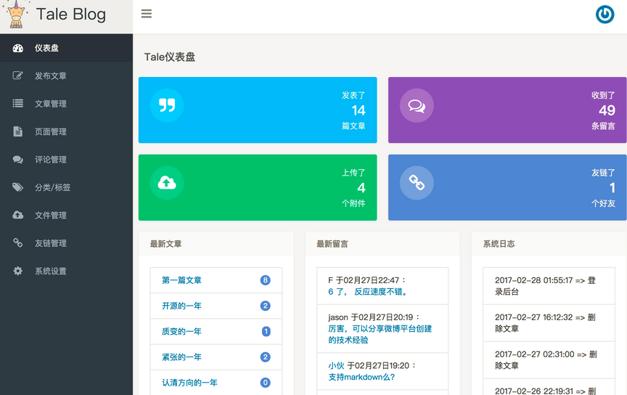Click the badge 0 beside 认清方向的一年
Image resolution: width=627 pixels, height=395 pixels.
click(x=265, y=383)
